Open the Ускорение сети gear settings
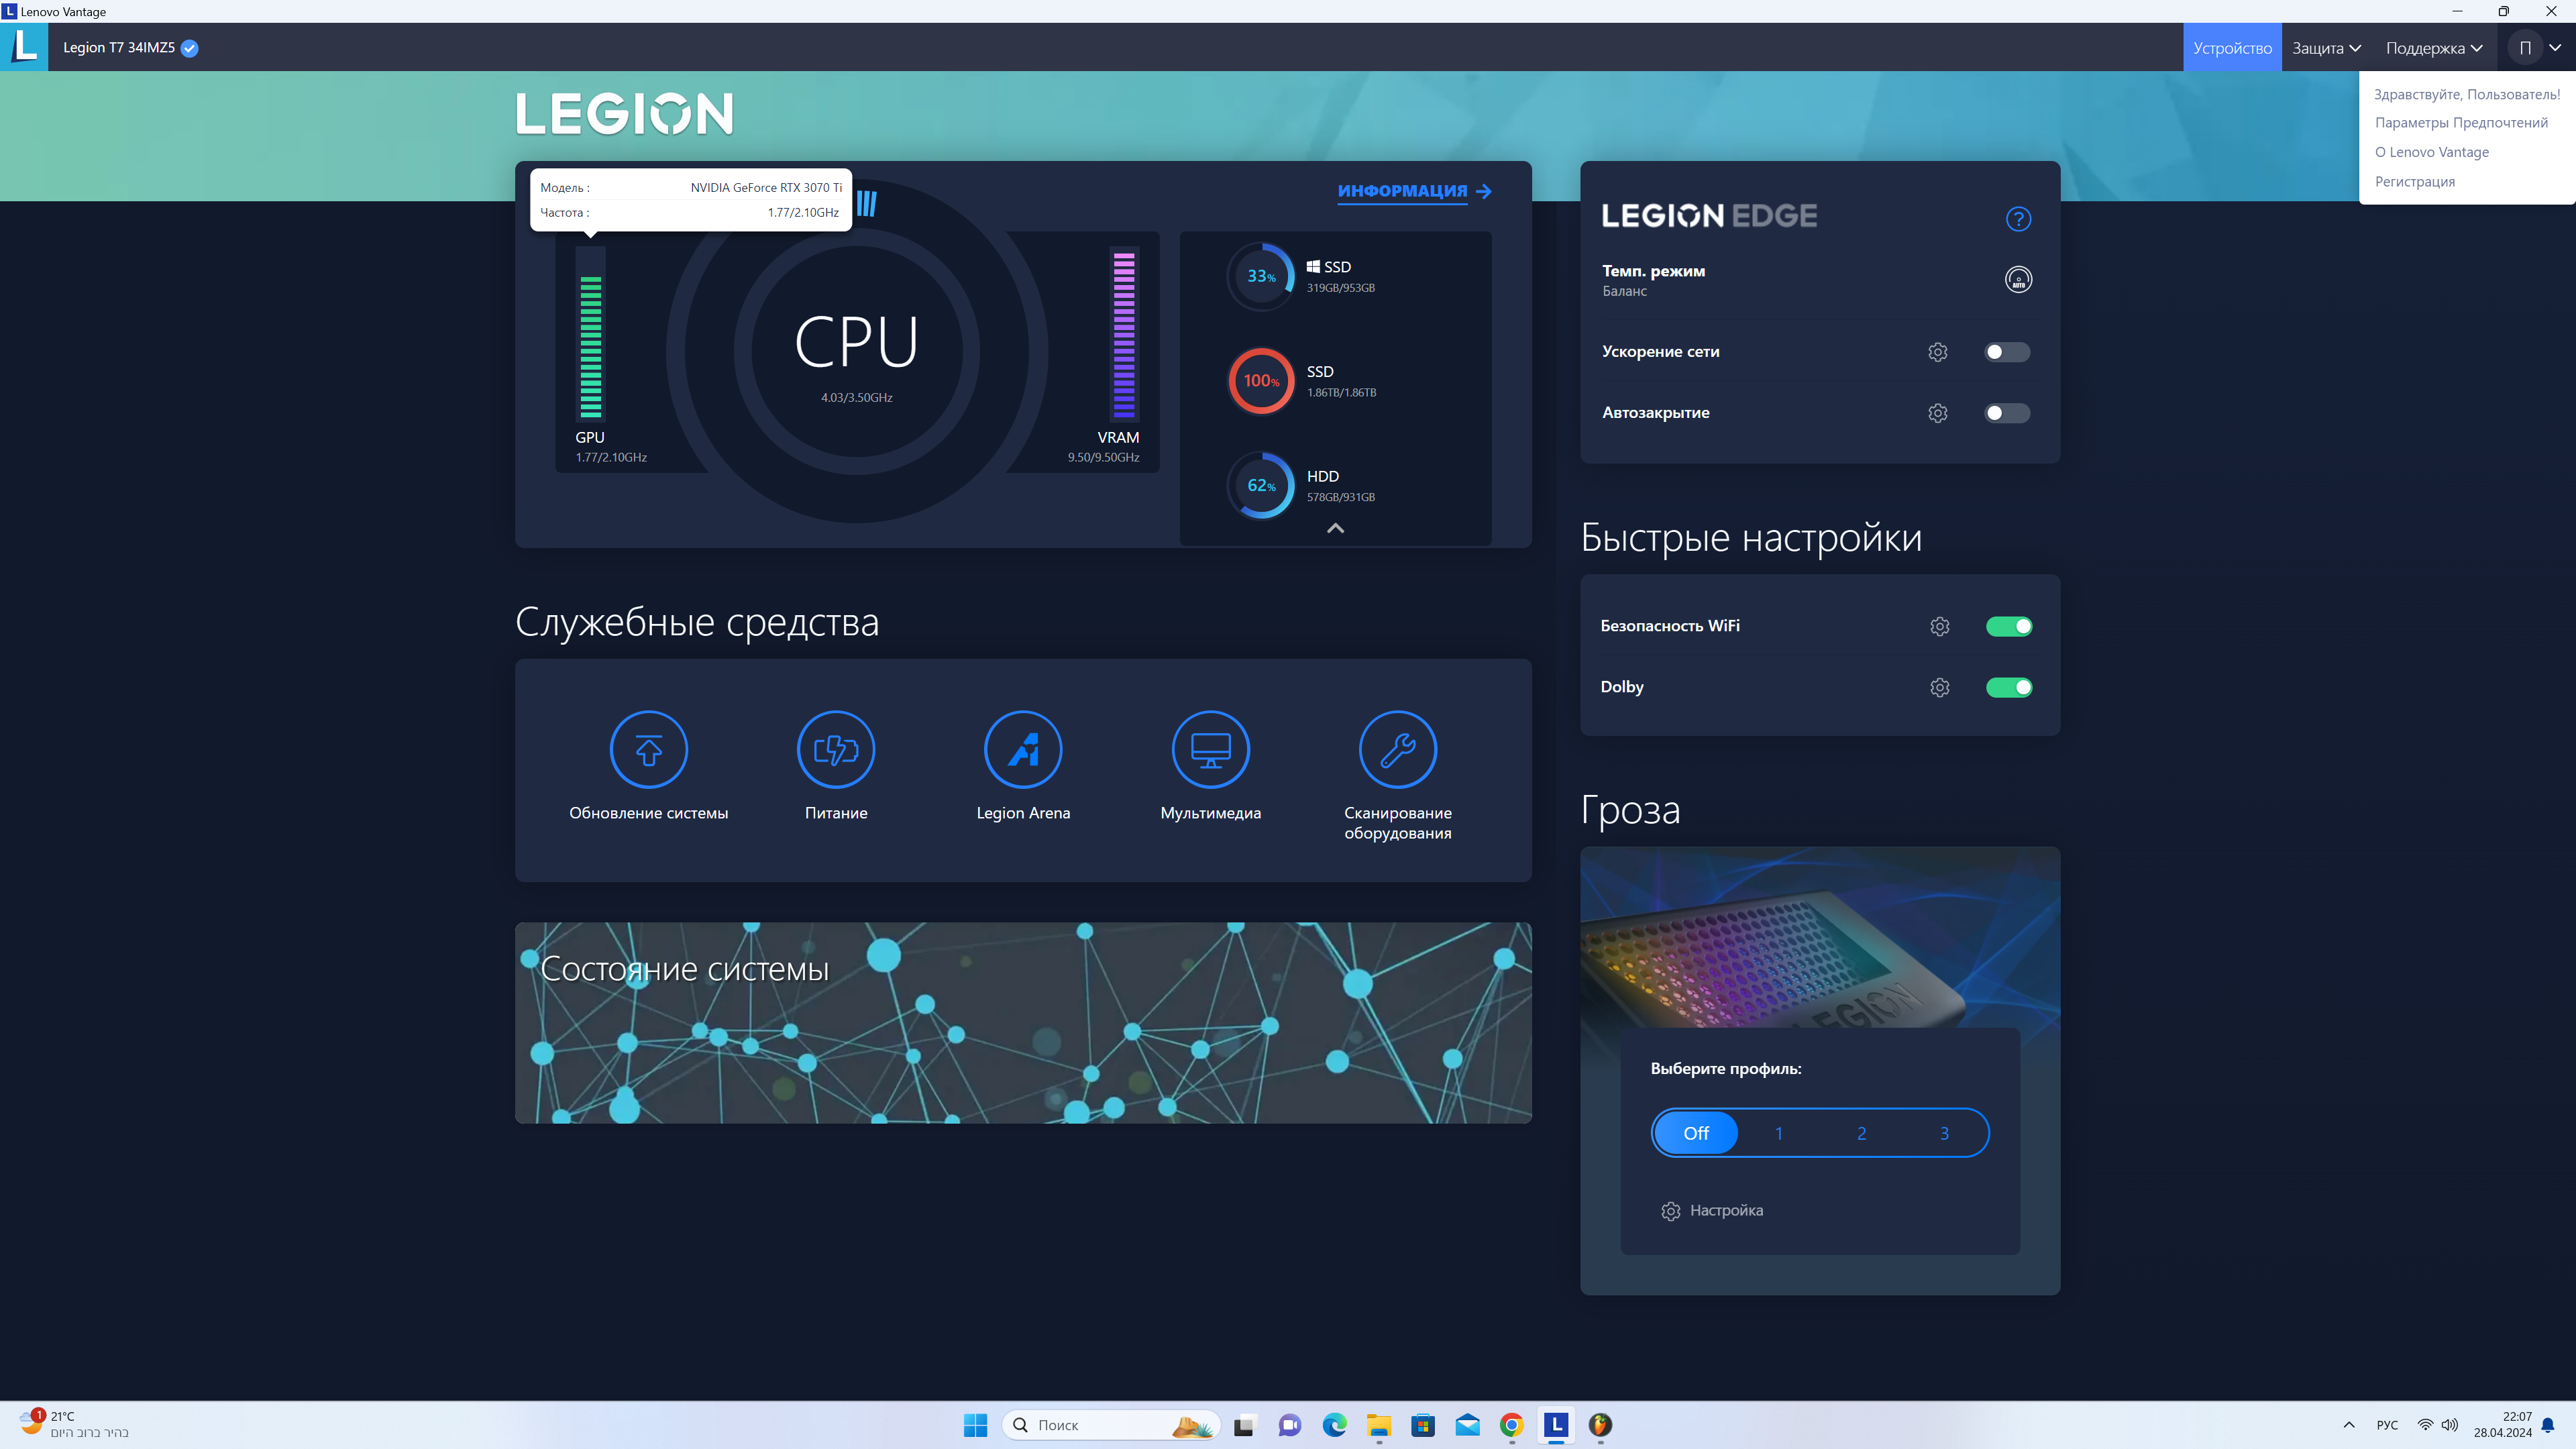2576x1449 pixels. (1937, 352)
